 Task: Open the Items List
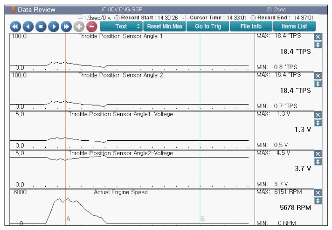294,26
